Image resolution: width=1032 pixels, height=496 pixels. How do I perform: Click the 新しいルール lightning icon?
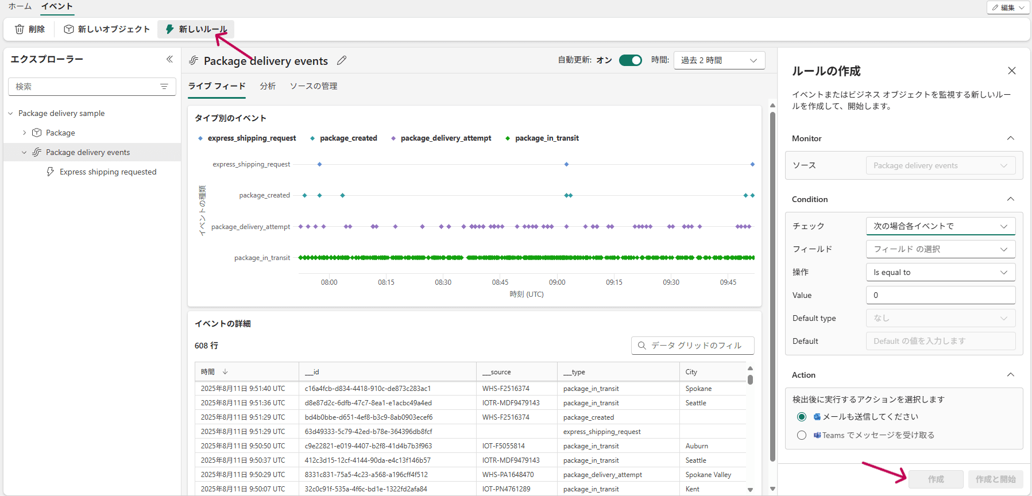pos(170,29)
